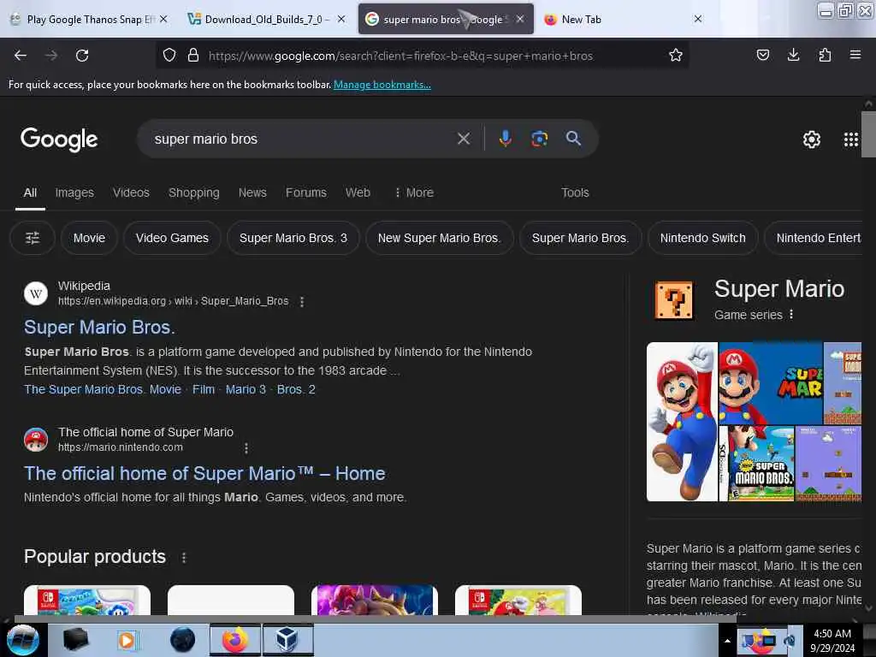
Task: Open VirtualBox cube icon in taskbar
Action: coord(287,640)
